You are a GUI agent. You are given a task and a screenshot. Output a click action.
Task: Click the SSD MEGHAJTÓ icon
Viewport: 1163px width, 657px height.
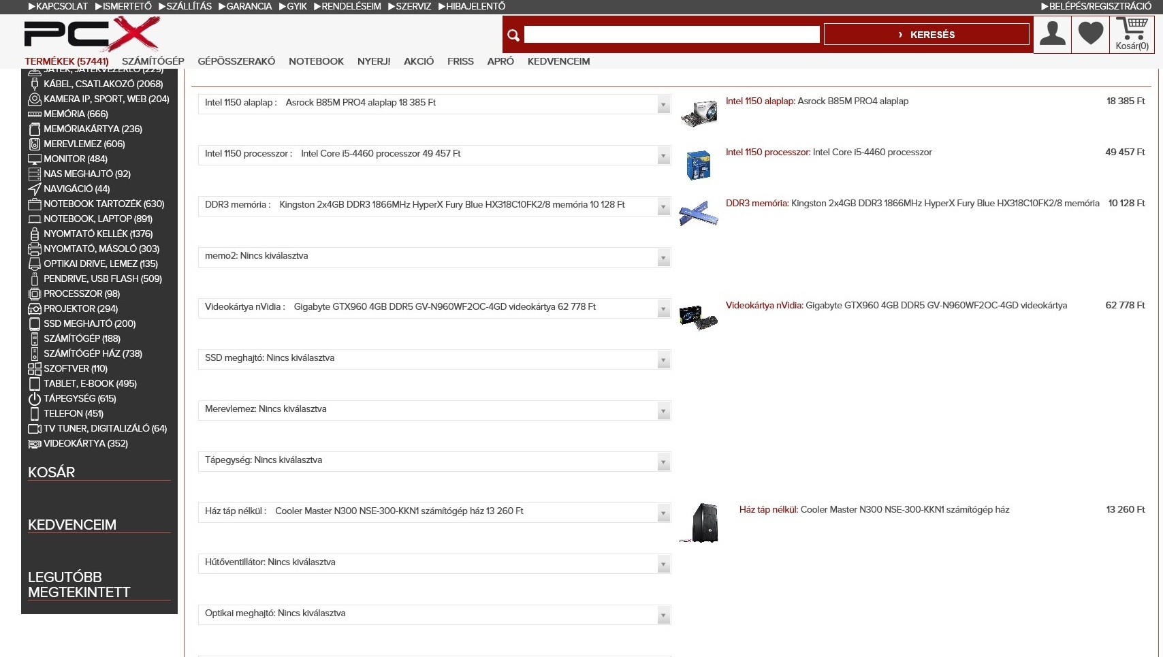[35, 324]
